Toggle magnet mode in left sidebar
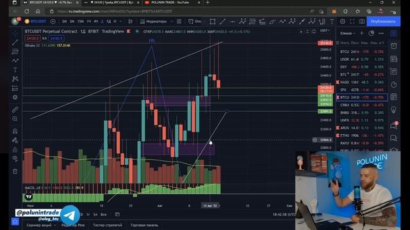The height and width of the screenshot is (230, 410). (15, 131)
